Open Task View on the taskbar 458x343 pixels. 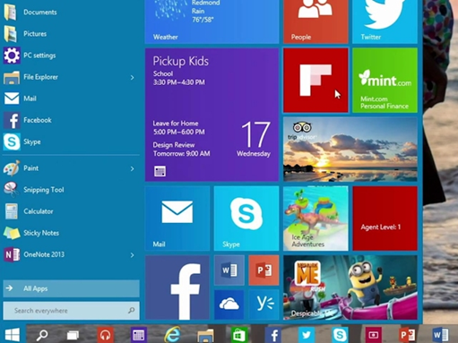tap(73, 335)
